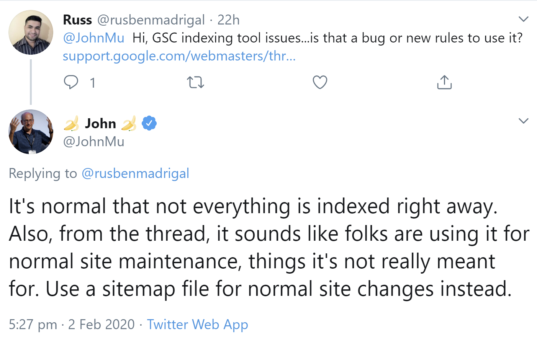This screenshot has width=537, height=341.
Task: Expand the options menu on John's reply
Action: coord(523,121)
